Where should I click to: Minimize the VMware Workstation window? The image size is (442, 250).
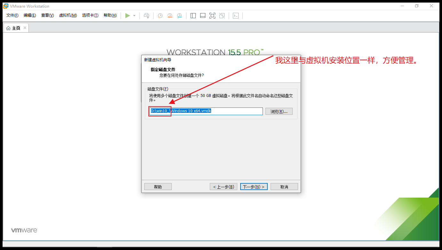402,6
